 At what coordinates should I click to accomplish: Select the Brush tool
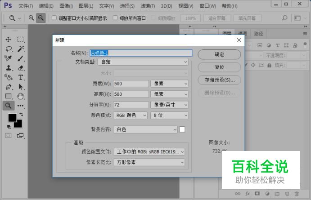[20, 58]
